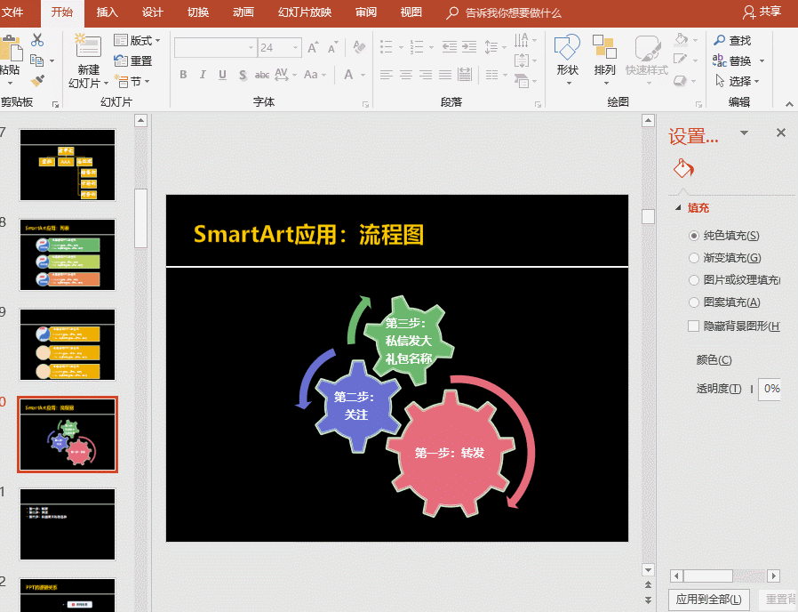
Task: Open the Section (节) dropdown
Action: (x=132, y=81)
